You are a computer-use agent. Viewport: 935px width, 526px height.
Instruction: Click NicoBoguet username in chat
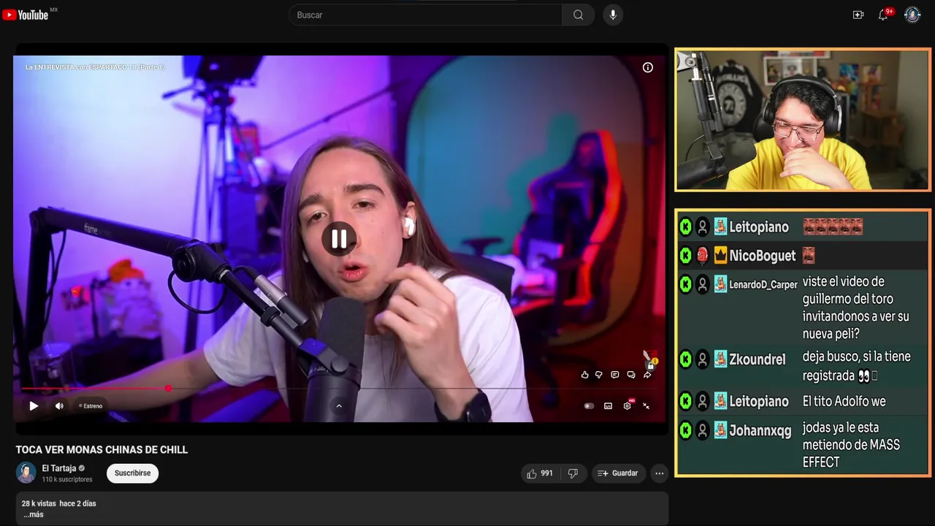pyautogui.click(x=763, y=256)
